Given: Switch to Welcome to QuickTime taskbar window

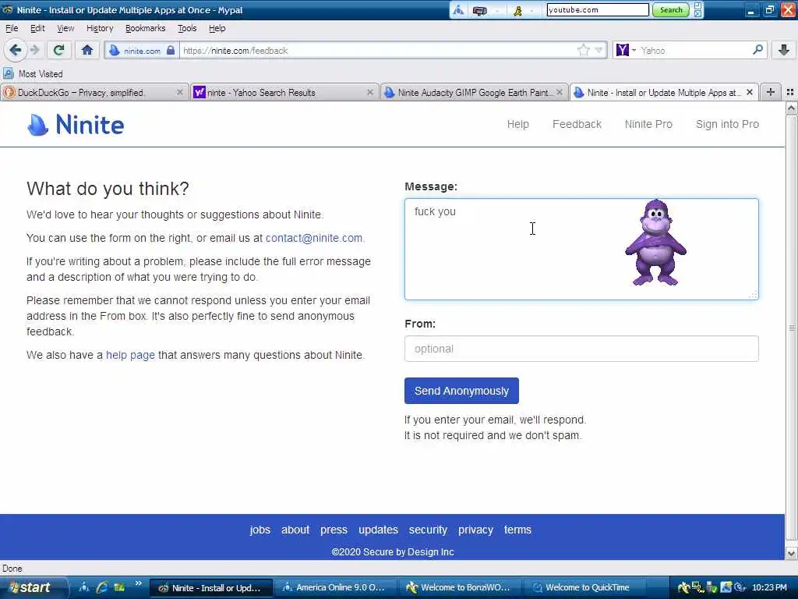Looking at the screenshot, I should [584, 587].
